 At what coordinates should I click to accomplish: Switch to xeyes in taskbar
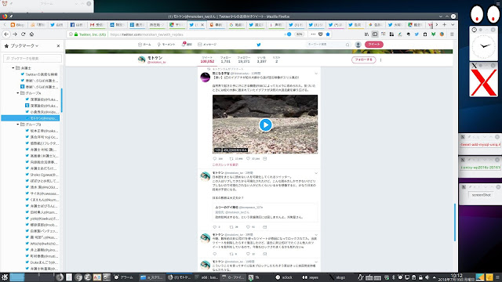(x=311, y=277)
